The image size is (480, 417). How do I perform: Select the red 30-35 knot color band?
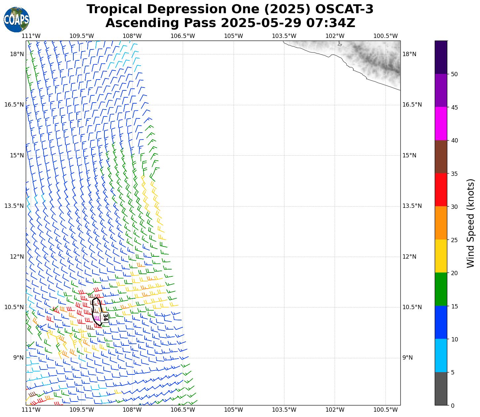(441, 190)
